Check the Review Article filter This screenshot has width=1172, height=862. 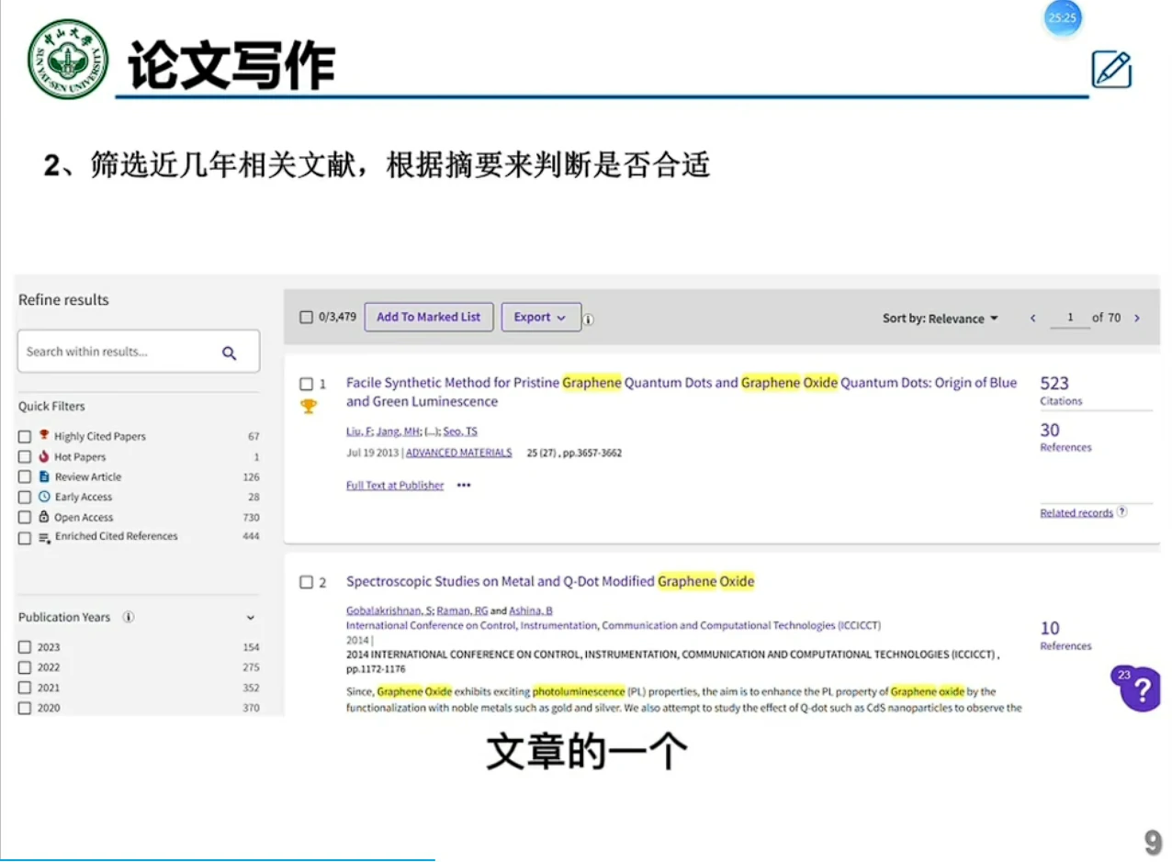[25, 476]
